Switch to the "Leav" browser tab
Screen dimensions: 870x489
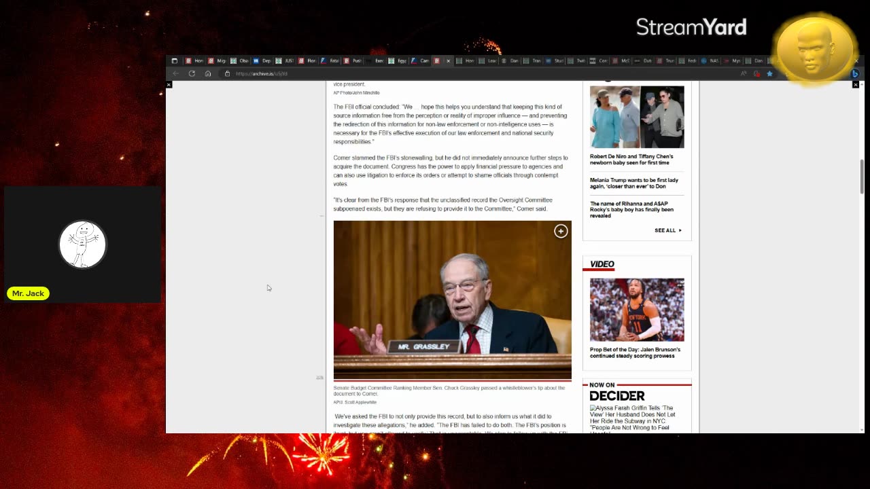coord(487,60)
